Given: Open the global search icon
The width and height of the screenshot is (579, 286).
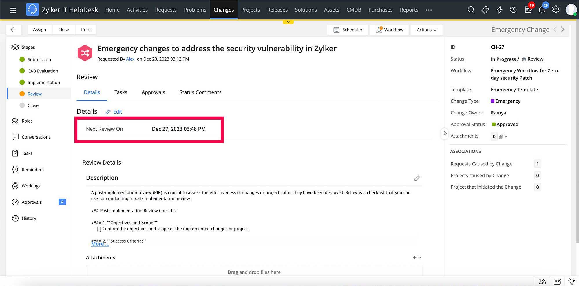Looking at the screenshot, I should [471, 10].
